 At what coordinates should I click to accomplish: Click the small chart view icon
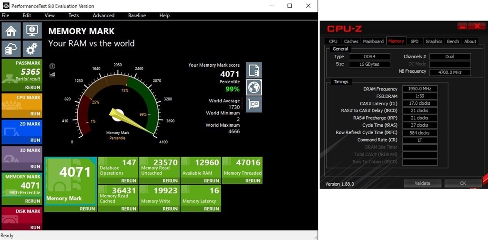click(52, 75)
